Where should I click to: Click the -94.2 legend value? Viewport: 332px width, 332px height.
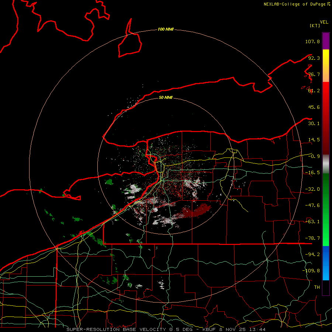[312, 254]
